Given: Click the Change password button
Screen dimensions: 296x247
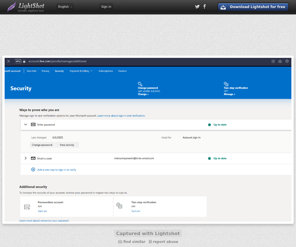Looking at the screenshot, I should click(x=42, y=145).
